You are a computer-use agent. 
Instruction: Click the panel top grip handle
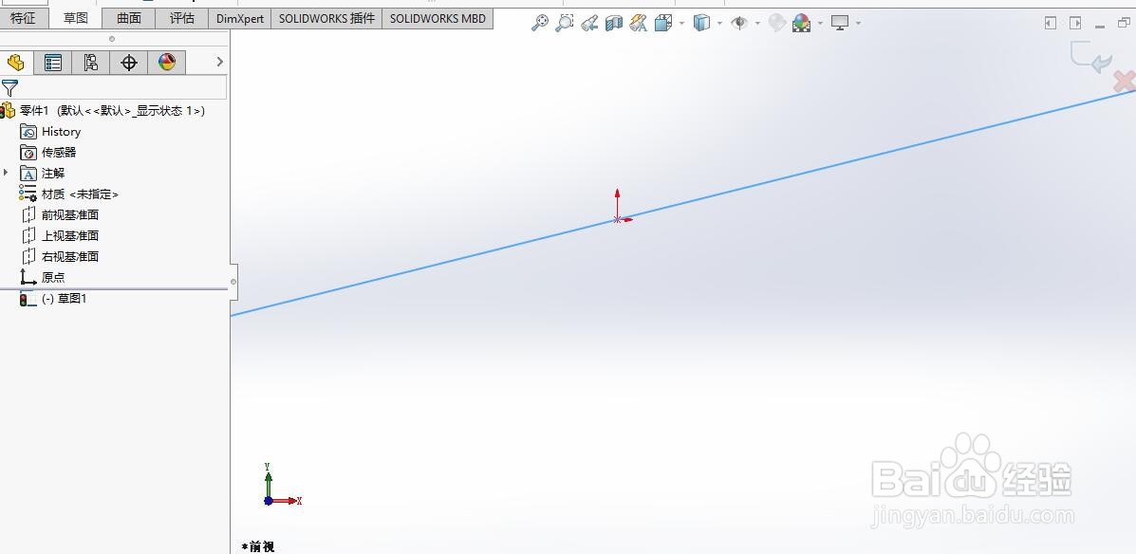[112, 39]
